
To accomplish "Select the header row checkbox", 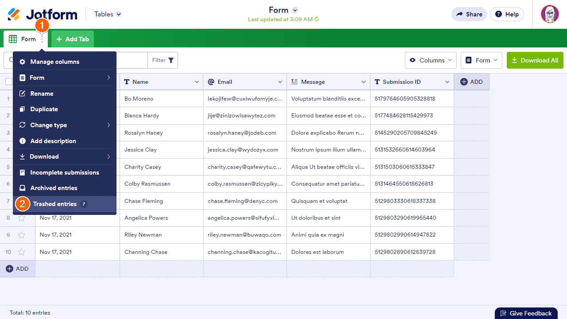I will 8,82.
